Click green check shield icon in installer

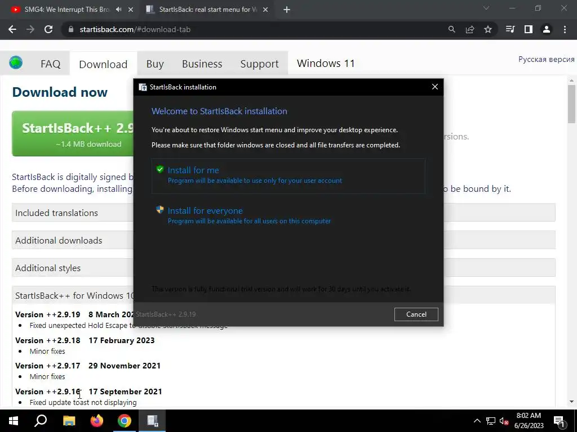(x=159, y=169)
